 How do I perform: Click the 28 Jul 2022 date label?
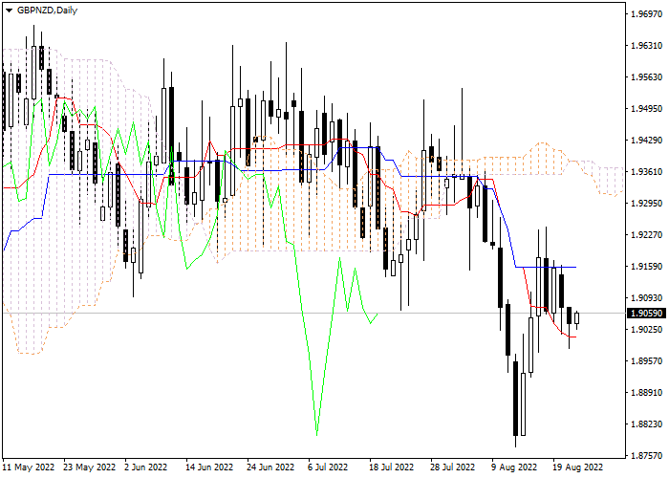(453, 467)
